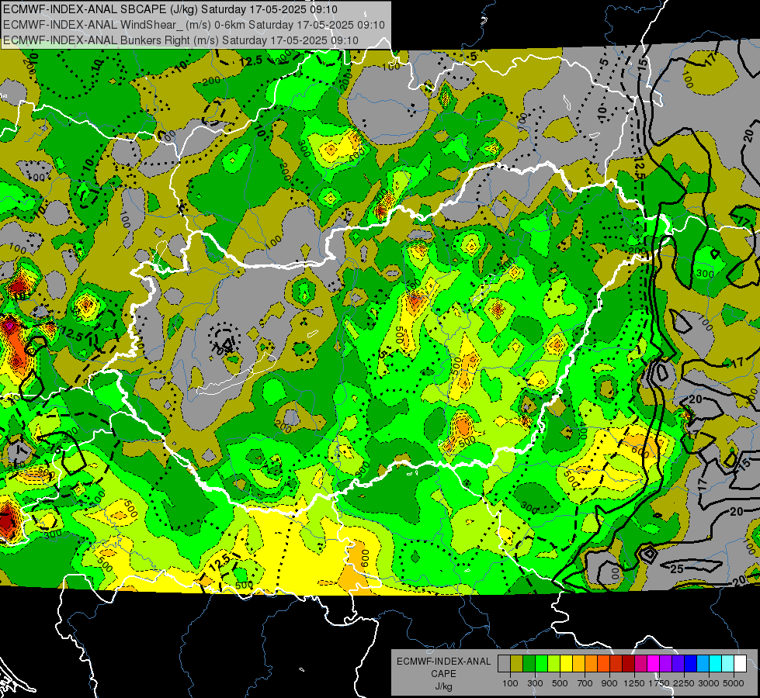760x698 pixels.
Task: Click the dark green legend swatch
Action: [529, 664]
